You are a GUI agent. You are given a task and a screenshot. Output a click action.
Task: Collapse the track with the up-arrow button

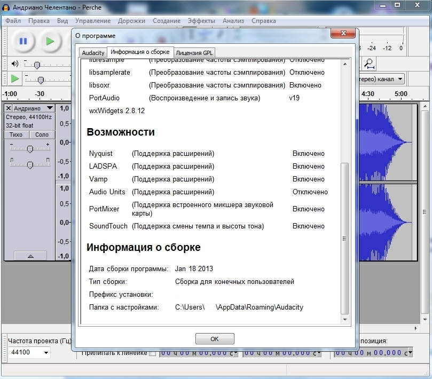point(30,256)
